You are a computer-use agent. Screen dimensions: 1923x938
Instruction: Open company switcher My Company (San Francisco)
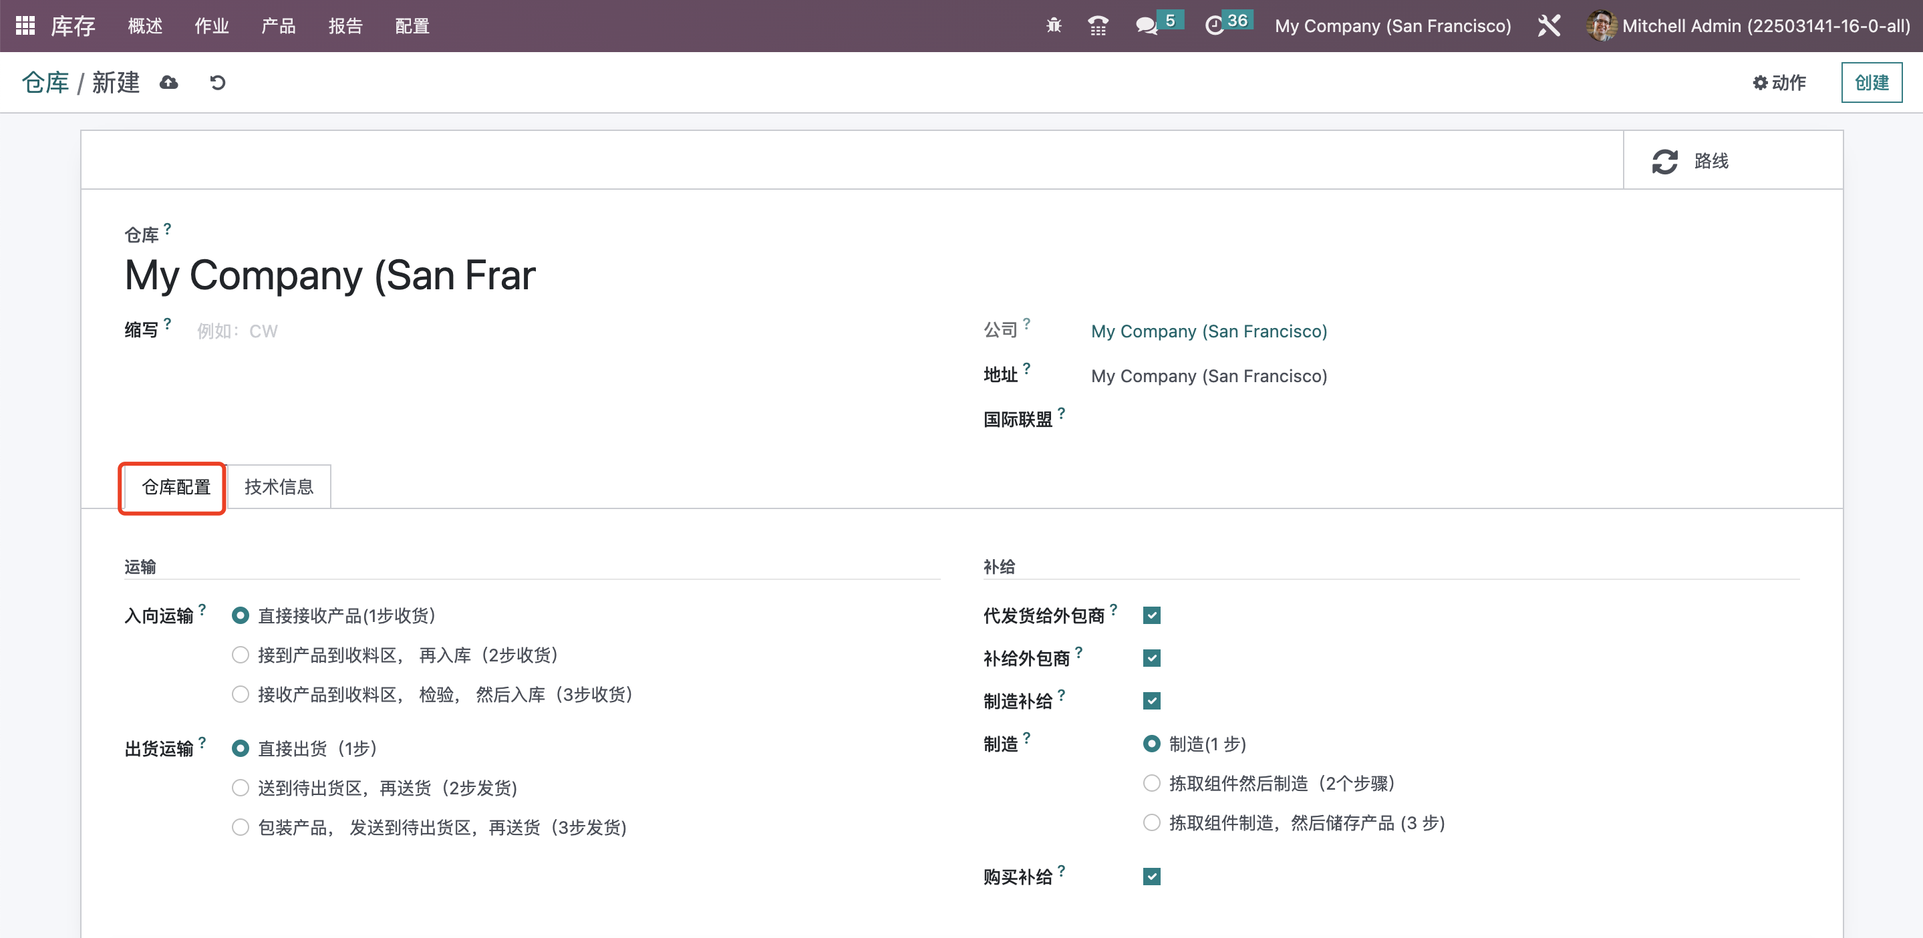pyautogui.click(x=1392, y=25)
